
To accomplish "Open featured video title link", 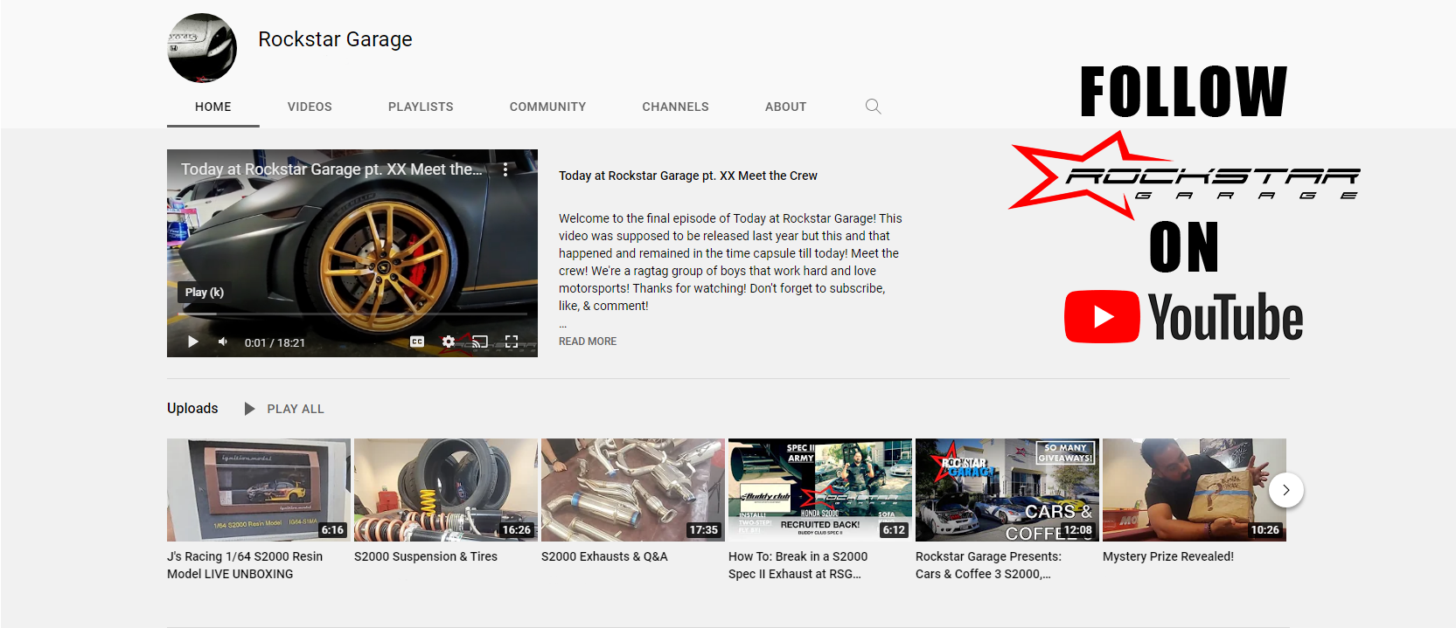I will 688,176.
